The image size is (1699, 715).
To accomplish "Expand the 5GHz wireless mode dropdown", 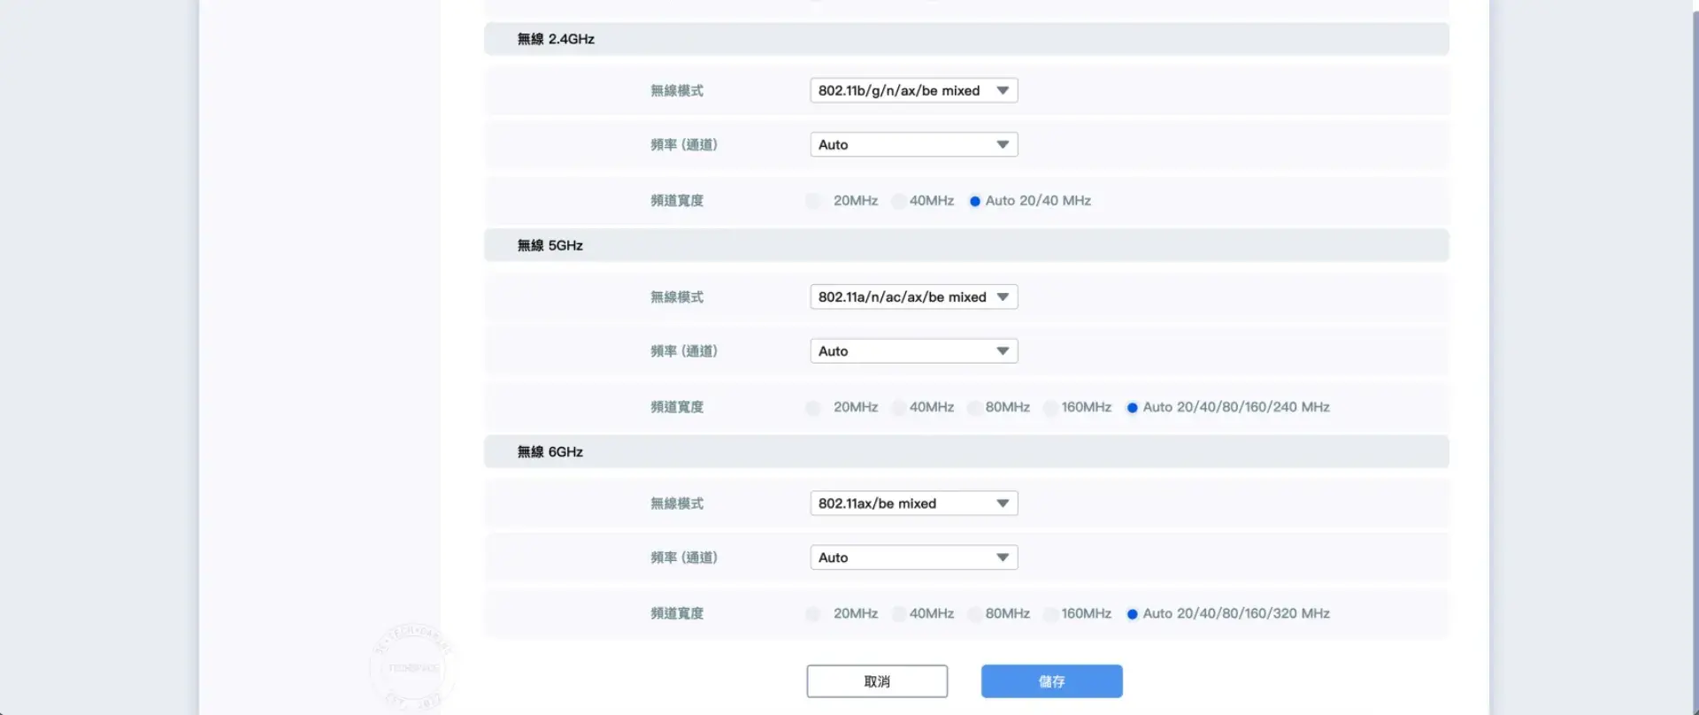I will (x=913, y=297).
